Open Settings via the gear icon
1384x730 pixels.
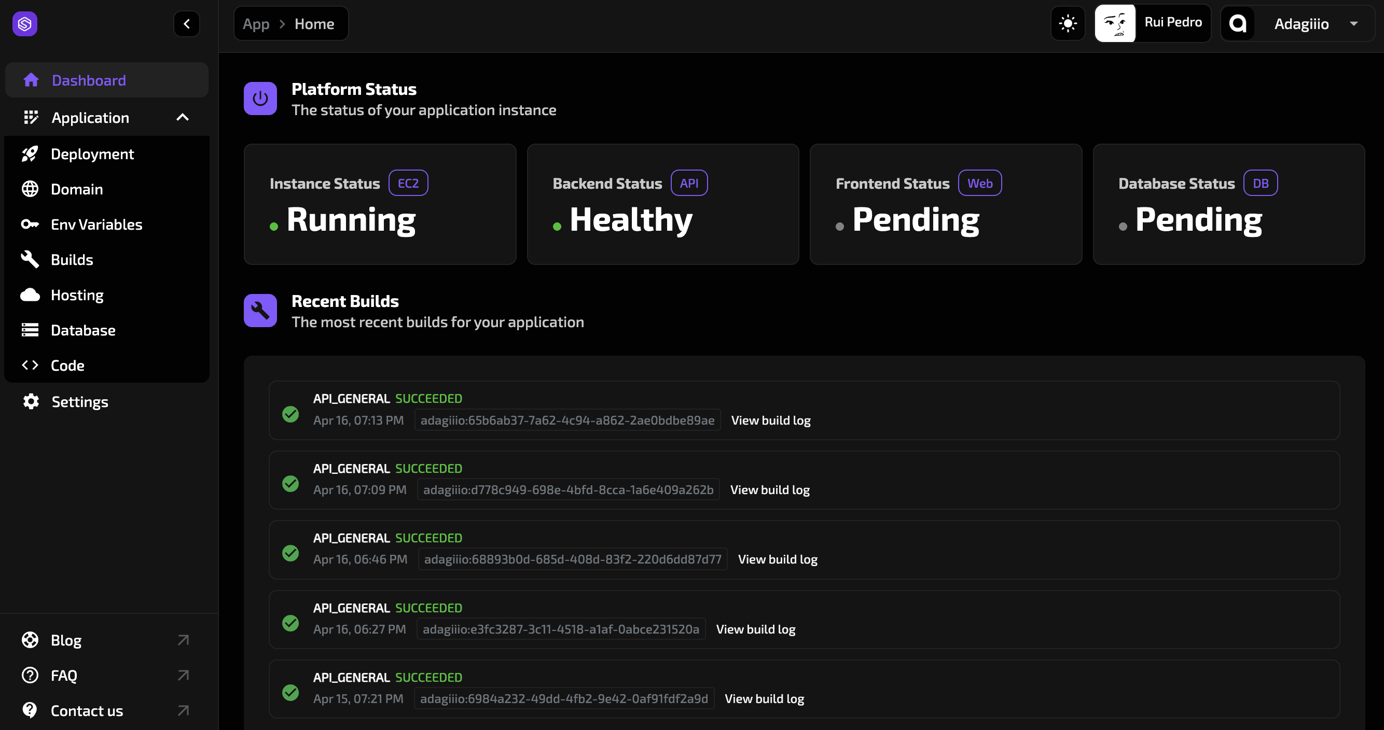point(31,402)
